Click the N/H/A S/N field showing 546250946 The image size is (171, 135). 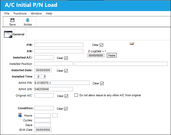(x=54, y=89)
